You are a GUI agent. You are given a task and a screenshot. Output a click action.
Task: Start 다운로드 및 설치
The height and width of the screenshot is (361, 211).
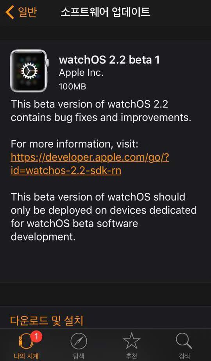pos(47,320)
